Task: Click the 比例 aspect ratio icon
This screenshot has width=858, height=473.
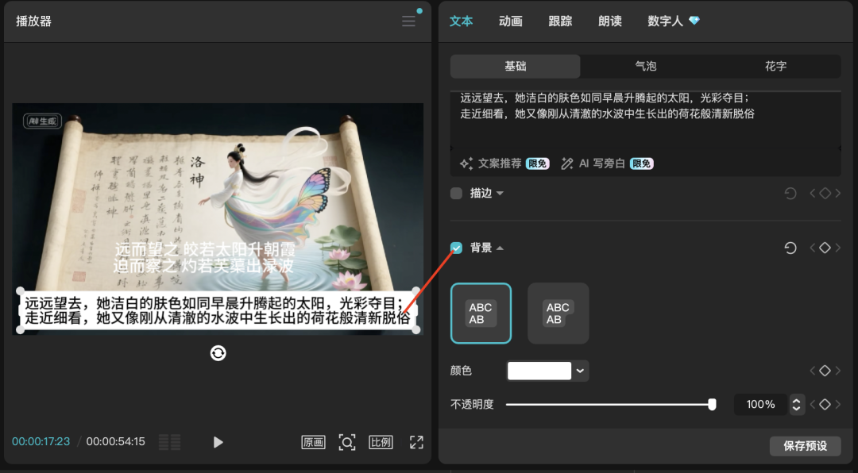Action: click(381, 442)
